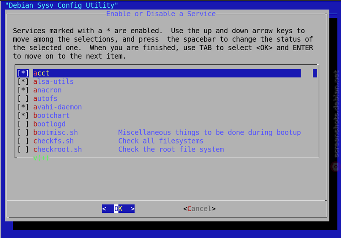341x238 pixels.
Task: Enable the checkfs.sh checkbox
Action: click(x=23, y=141)
